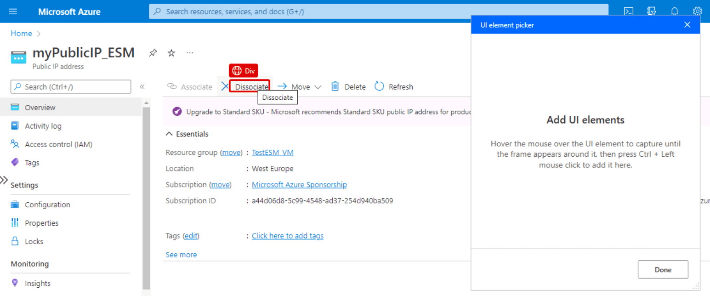Open the Overview menu item

tap(72, 107)
